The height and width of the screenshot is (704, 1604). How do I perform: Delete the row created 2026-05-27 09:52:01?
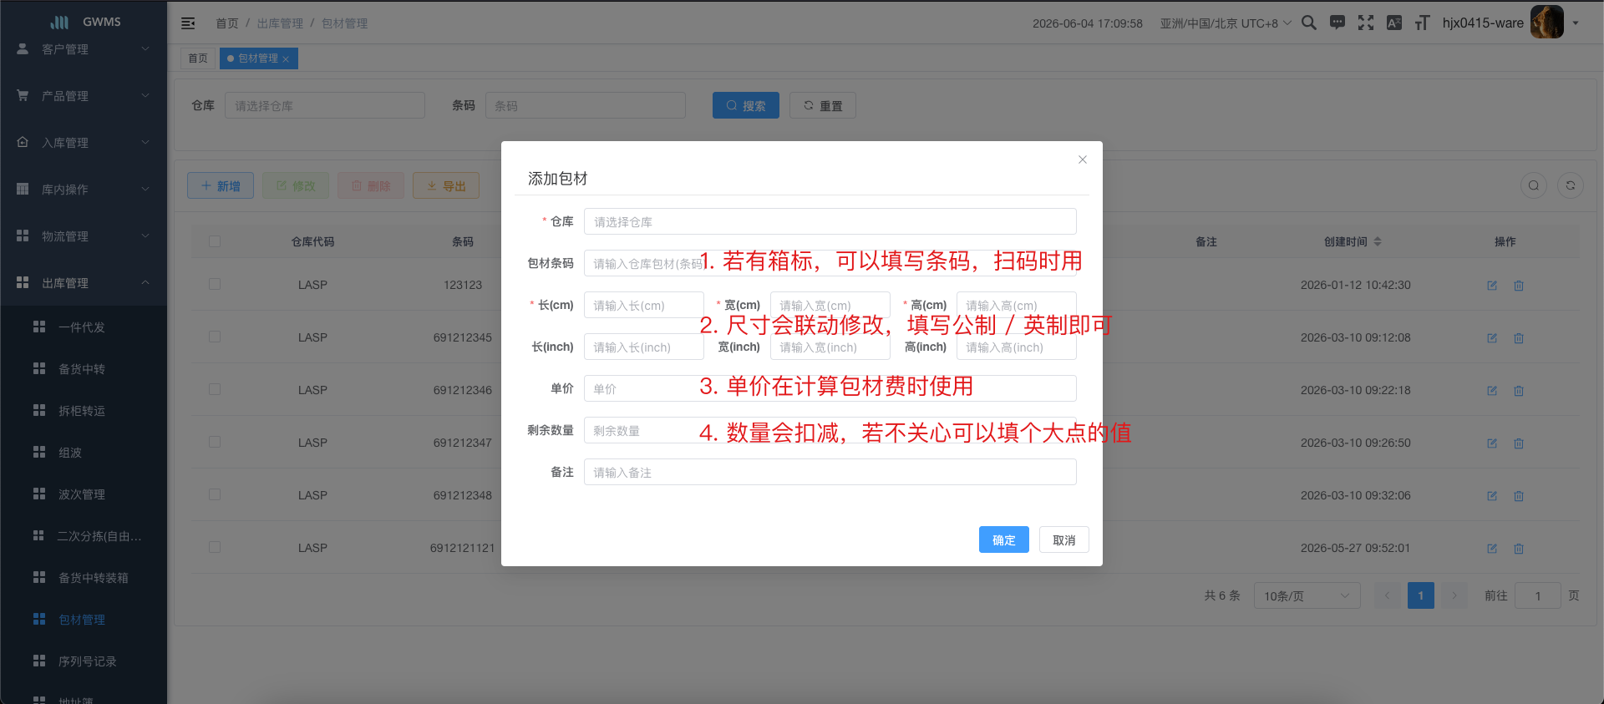tap(1519, 549)
